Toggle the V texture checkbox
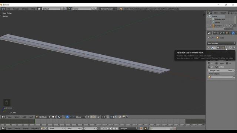Screen dimensions: 237x133 pyautogui.click(x=227, y=63)
